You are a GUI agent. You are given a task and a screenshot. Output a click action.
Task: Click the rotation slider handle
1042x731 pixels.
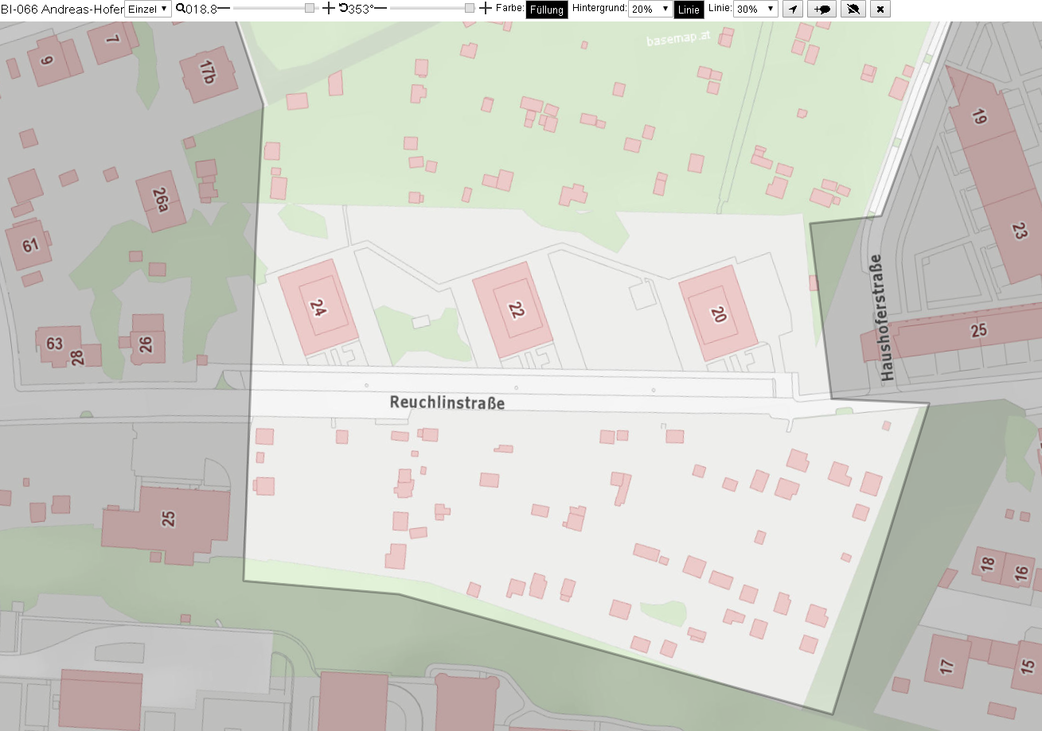[469, 8]
